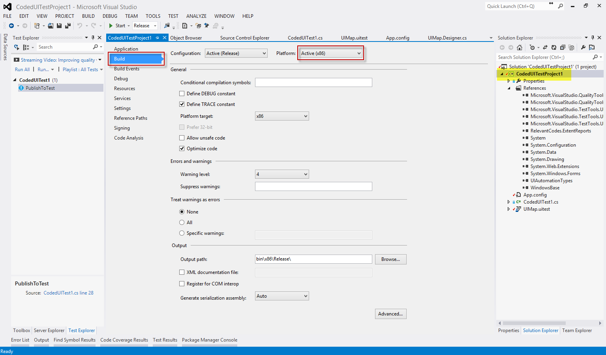Click the toolbar icon showing a page with an exclamation mark
This screenshot has width=606, height=355.
click(x=185, y=26)
